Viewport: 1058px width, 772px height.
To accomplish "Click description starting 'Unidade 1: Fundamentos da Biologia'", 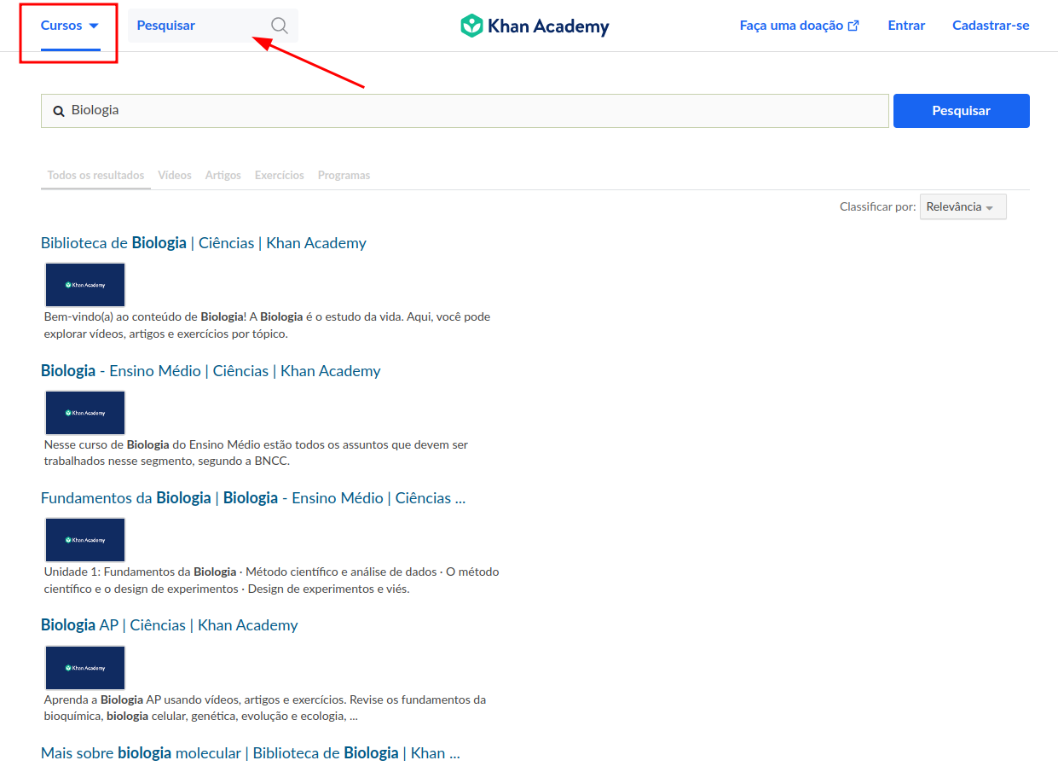I will click(272, 580).
